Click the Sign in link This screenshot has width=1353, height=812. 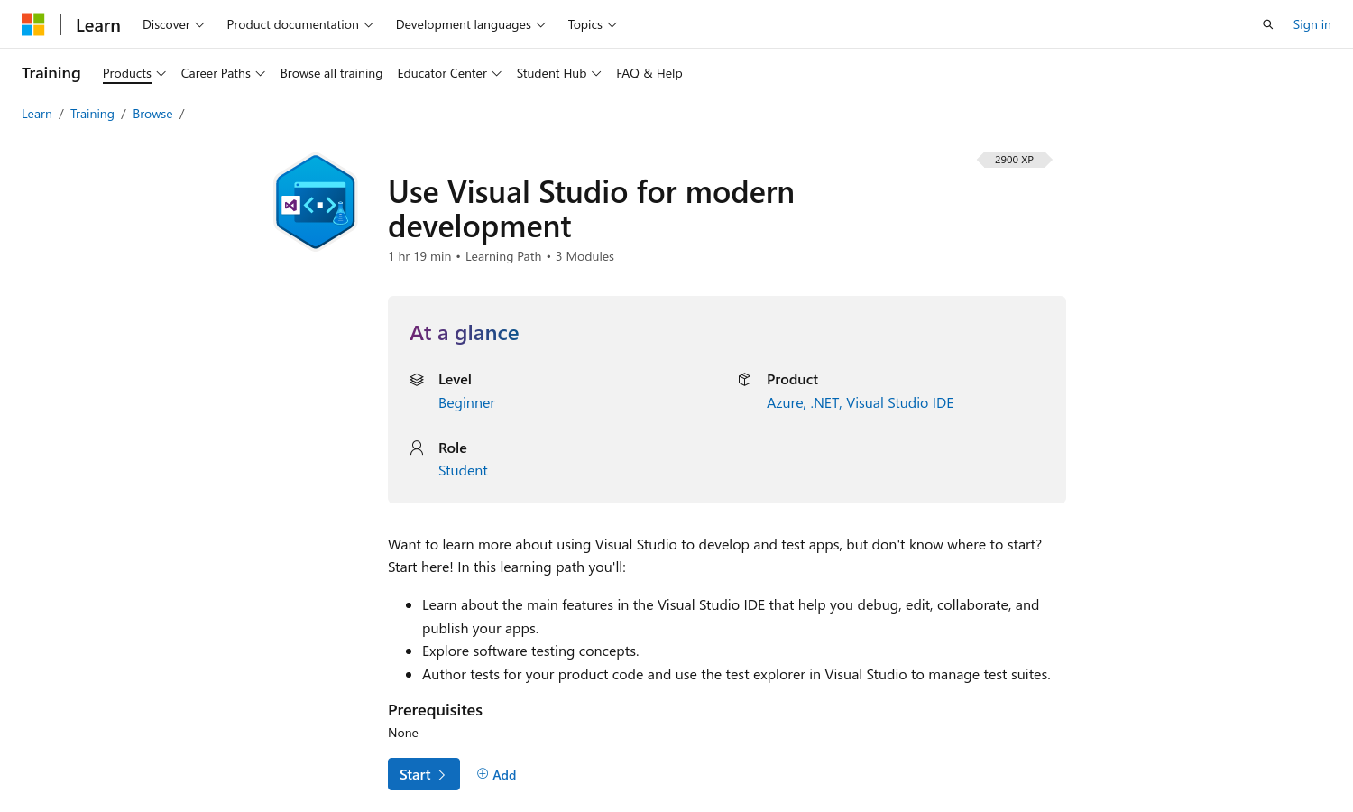pyautogui.click(x=1312, y=24)
